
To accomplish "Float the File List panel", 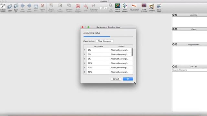I will tap(176, 67).
